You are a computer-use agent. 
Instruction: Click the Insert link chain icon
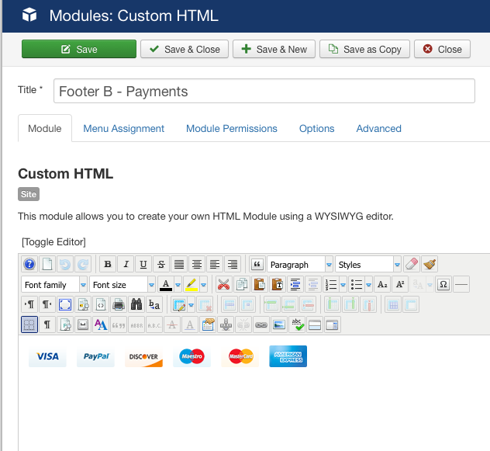click(x=261, y=324)
